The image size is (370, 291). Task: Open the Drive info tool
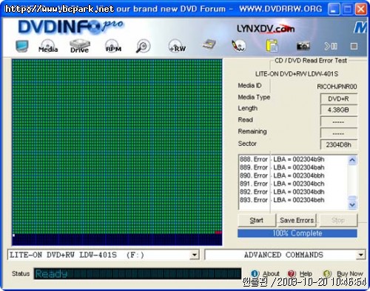click(79, 46)
